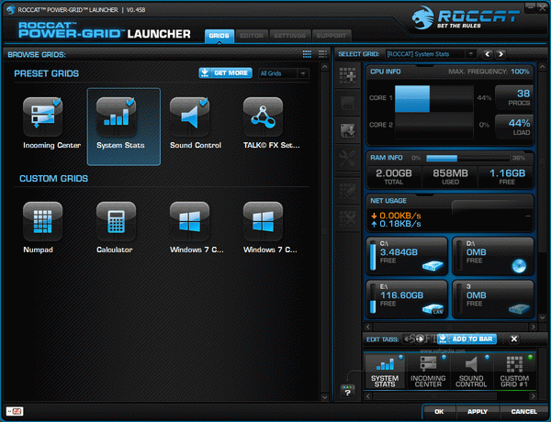Screen dimensions: 551x422
Task: Select the SYSTEM STATS bar tab
Action: click(x=385, y=372)
